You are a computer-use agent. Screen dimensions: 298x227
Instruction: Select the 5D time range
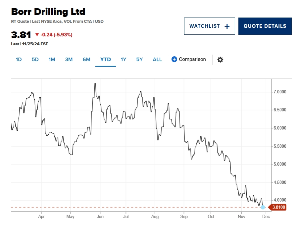coord(35,60)
